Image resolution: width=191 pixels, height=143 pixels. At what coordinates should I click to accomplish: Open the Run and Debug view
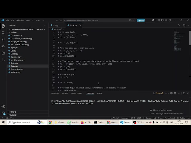click(x=3, y=46)
